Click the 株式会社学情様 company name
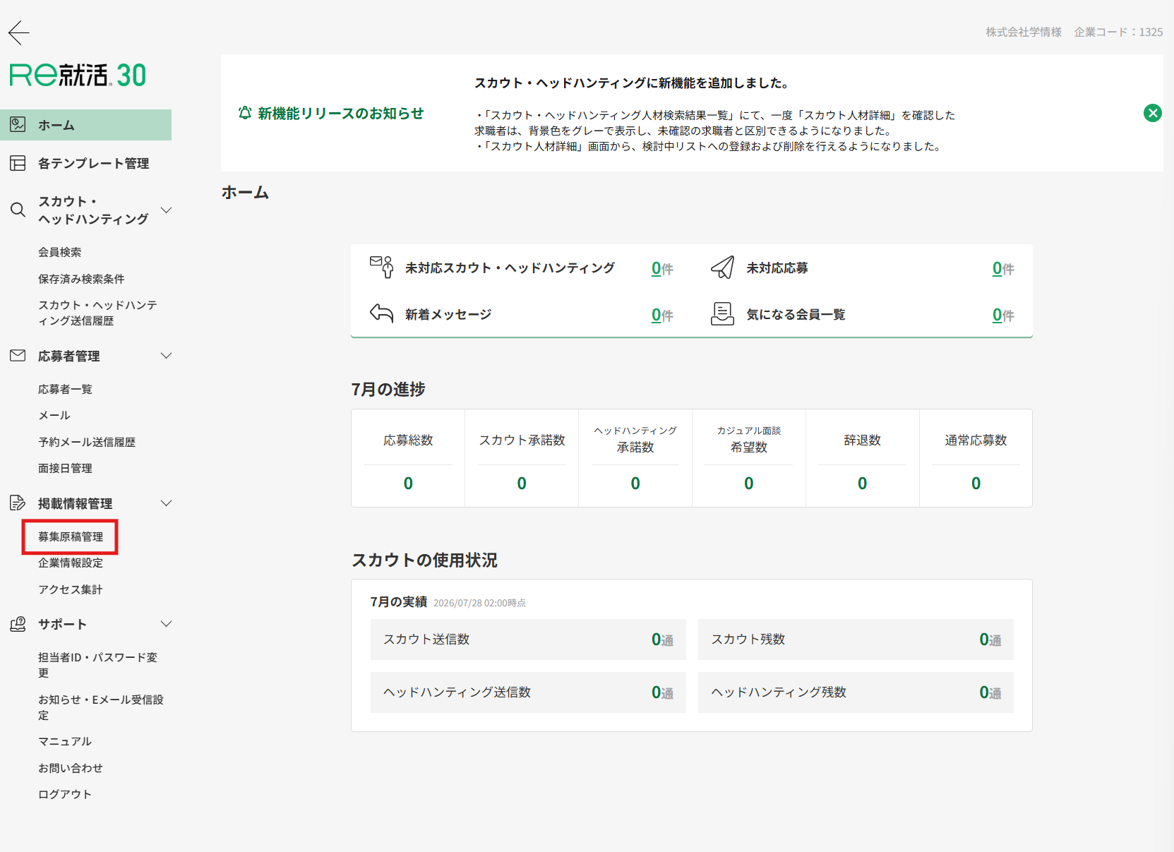 (x=1024, y=32)
